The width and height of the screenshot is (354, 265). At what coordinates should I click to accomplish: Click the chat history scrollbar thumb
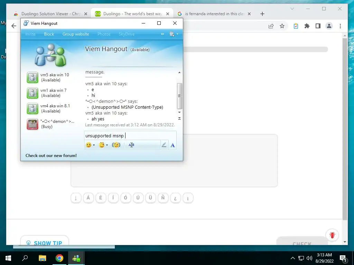[x=179, y=96]
